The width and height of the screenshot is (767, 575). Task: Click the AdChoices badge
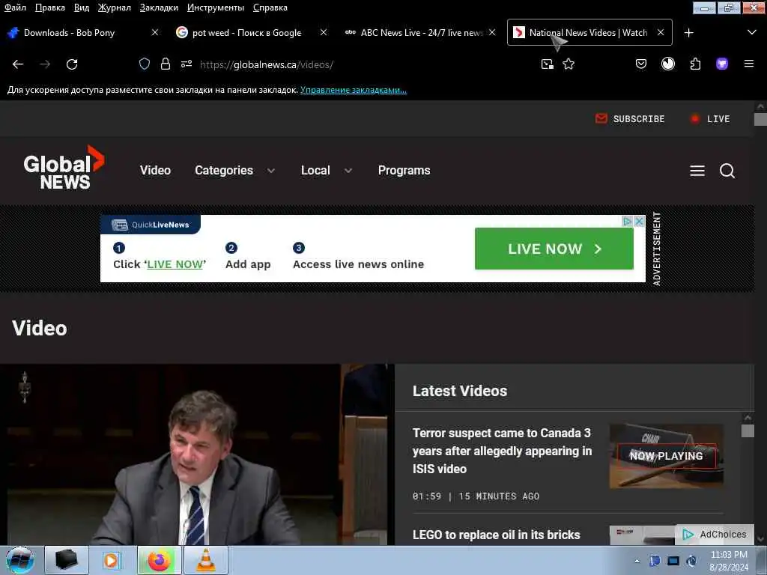coord(715,535)
